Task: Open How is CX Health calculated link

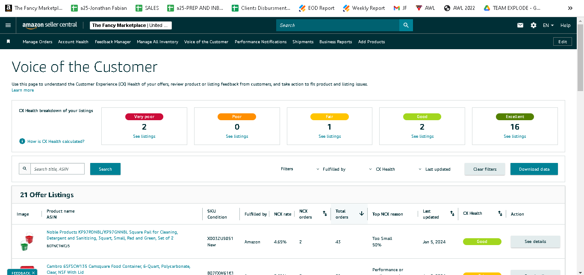Action: (x=56, y=141)
